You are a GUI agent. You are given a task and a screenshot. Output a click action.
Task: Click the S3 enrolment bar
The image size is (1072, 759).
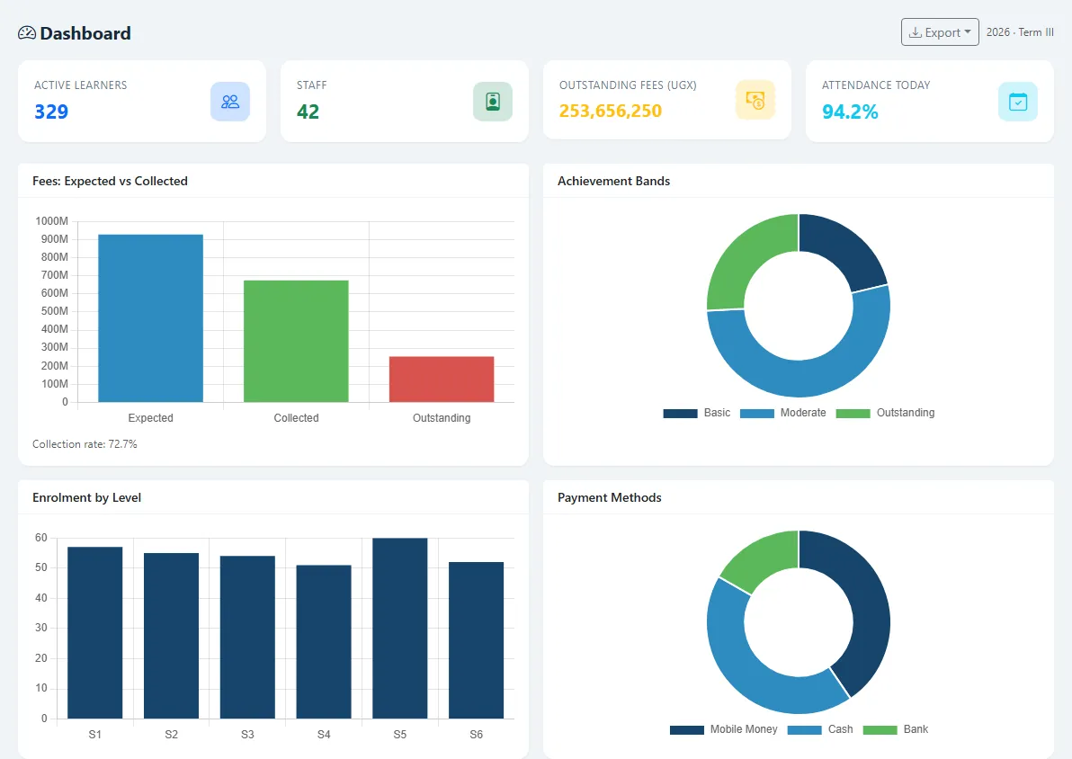click(247, 638)
